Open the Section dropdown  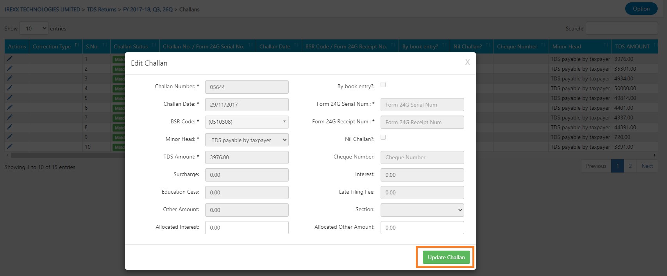coord(422,210)
